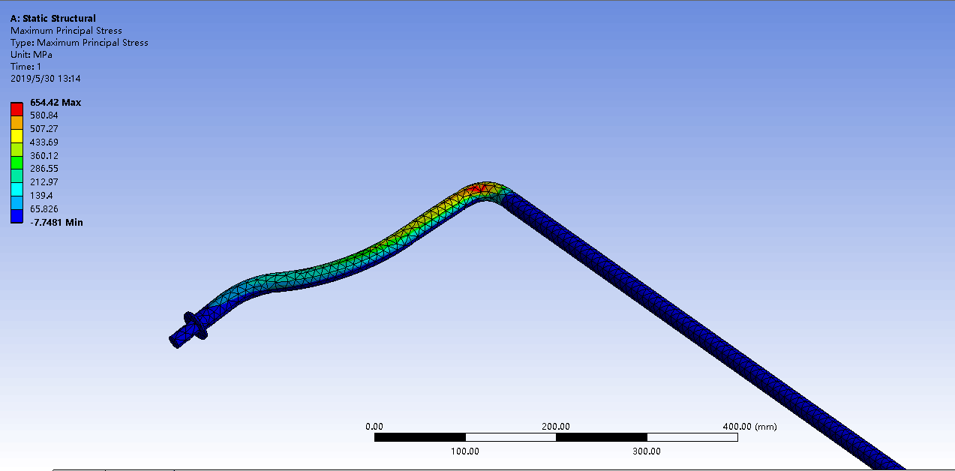Click the '580.84' legend value
The image size is (955, 471).
click(x=44, y=115)
